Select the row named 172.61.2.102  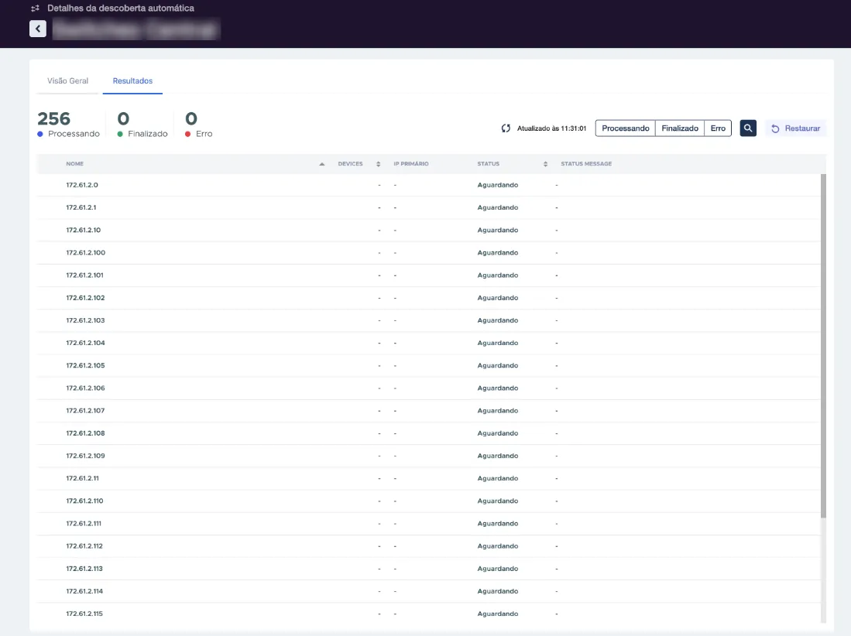pyautogui.click(x=429, y=298)
